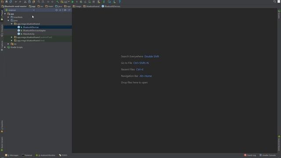The height and width of the screenshot is (158, 281).
Task: Toggle the Captures side tab
Action: [2, 46]
